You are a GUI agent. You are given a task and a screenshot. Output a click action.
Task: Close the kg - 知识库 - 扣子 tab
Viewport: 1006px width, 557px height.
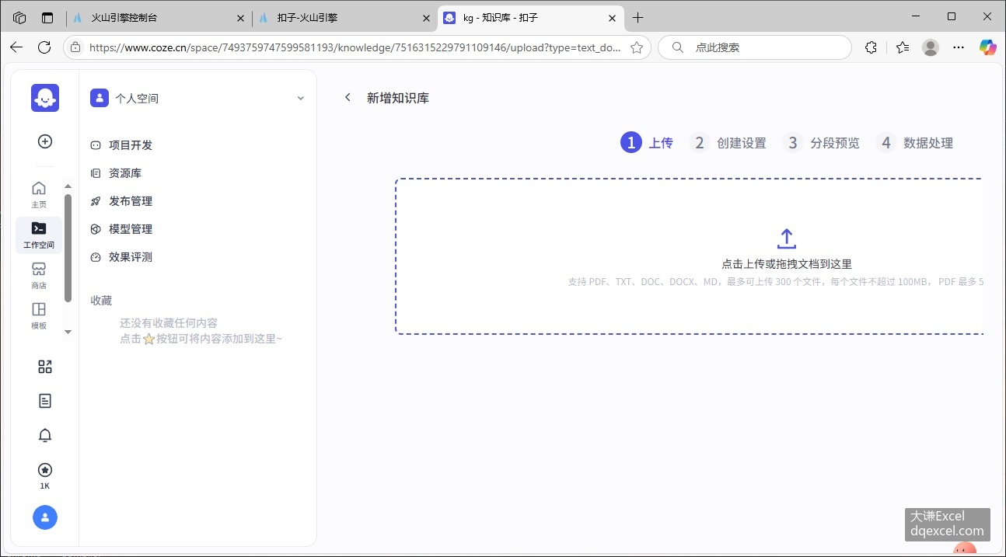click(x=612, y=18)
